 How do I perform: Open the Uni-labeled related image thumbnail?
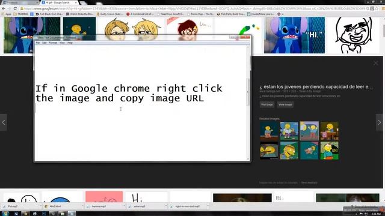pyautogui.click(x=330, y=151)
